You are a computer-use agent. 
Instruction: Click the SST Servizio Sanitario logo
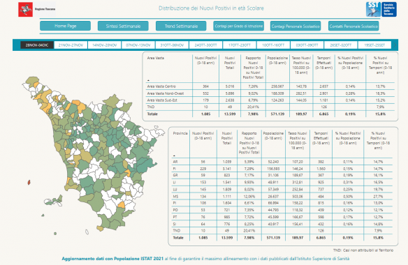(x=381, y=9)
